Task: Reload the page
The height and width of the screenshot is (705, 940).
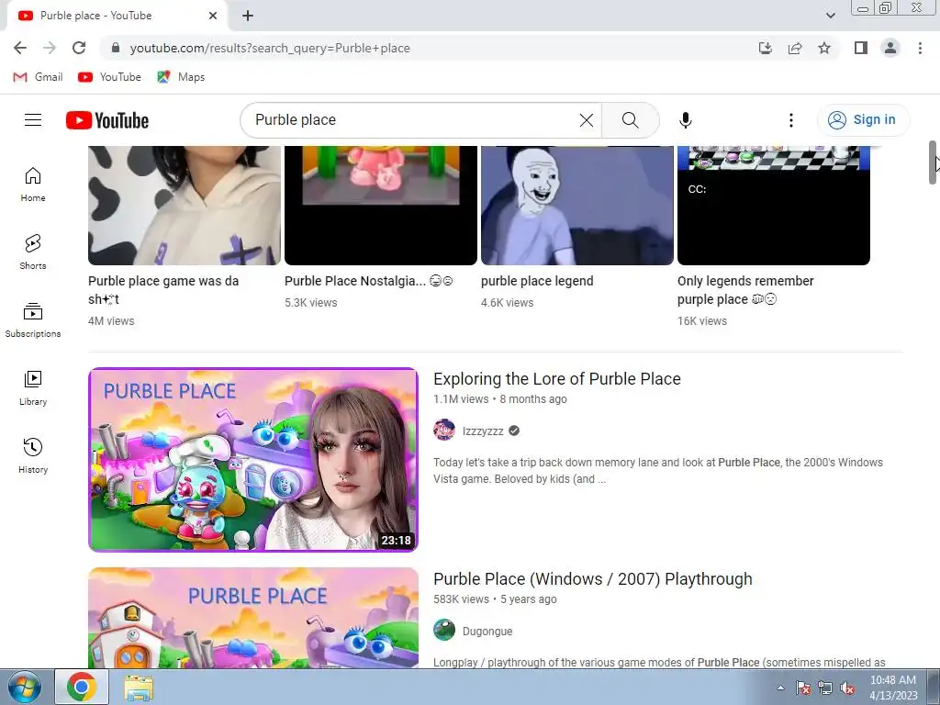Action: [79, 48]
